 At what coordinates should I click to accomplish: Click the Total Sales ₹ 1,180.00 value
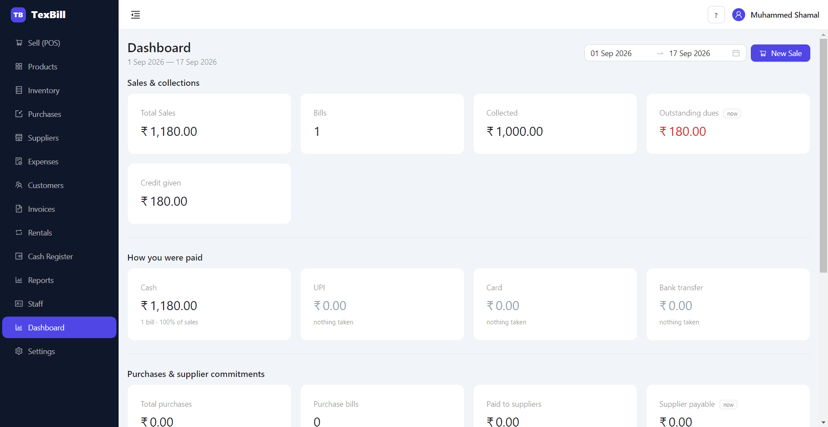[169, 132]
